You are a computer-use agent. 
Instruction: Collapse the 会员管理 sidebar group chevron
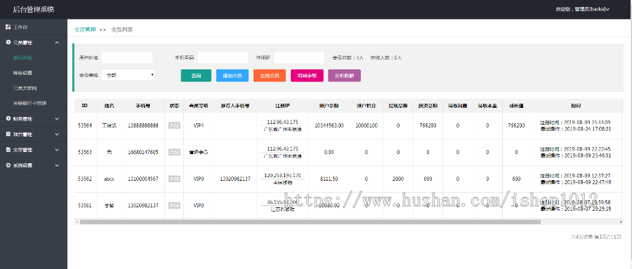click(57, 43)
